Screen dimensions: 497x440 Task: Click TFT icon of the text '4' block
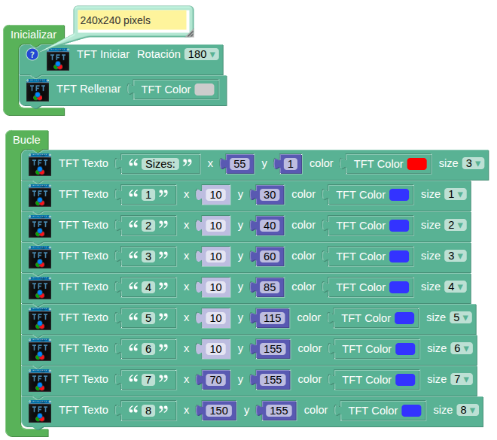(x=40, y=287)
